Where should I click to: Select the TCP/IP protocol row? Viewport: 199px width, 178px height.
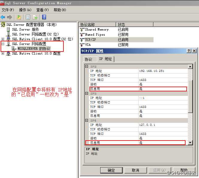coord(116,40)
